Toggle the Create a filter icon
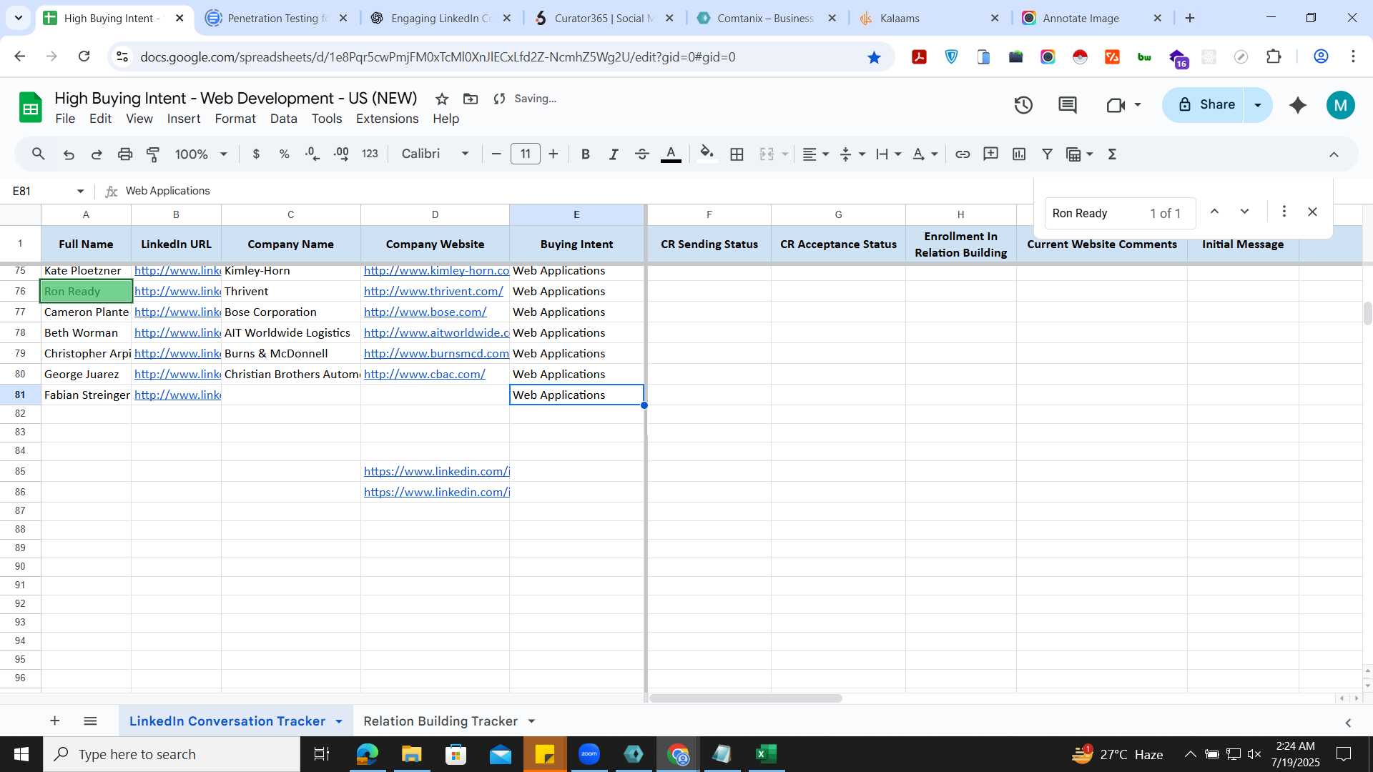Image resolution: width=1373 pixels, height=772 pixels. (1048, 154)
